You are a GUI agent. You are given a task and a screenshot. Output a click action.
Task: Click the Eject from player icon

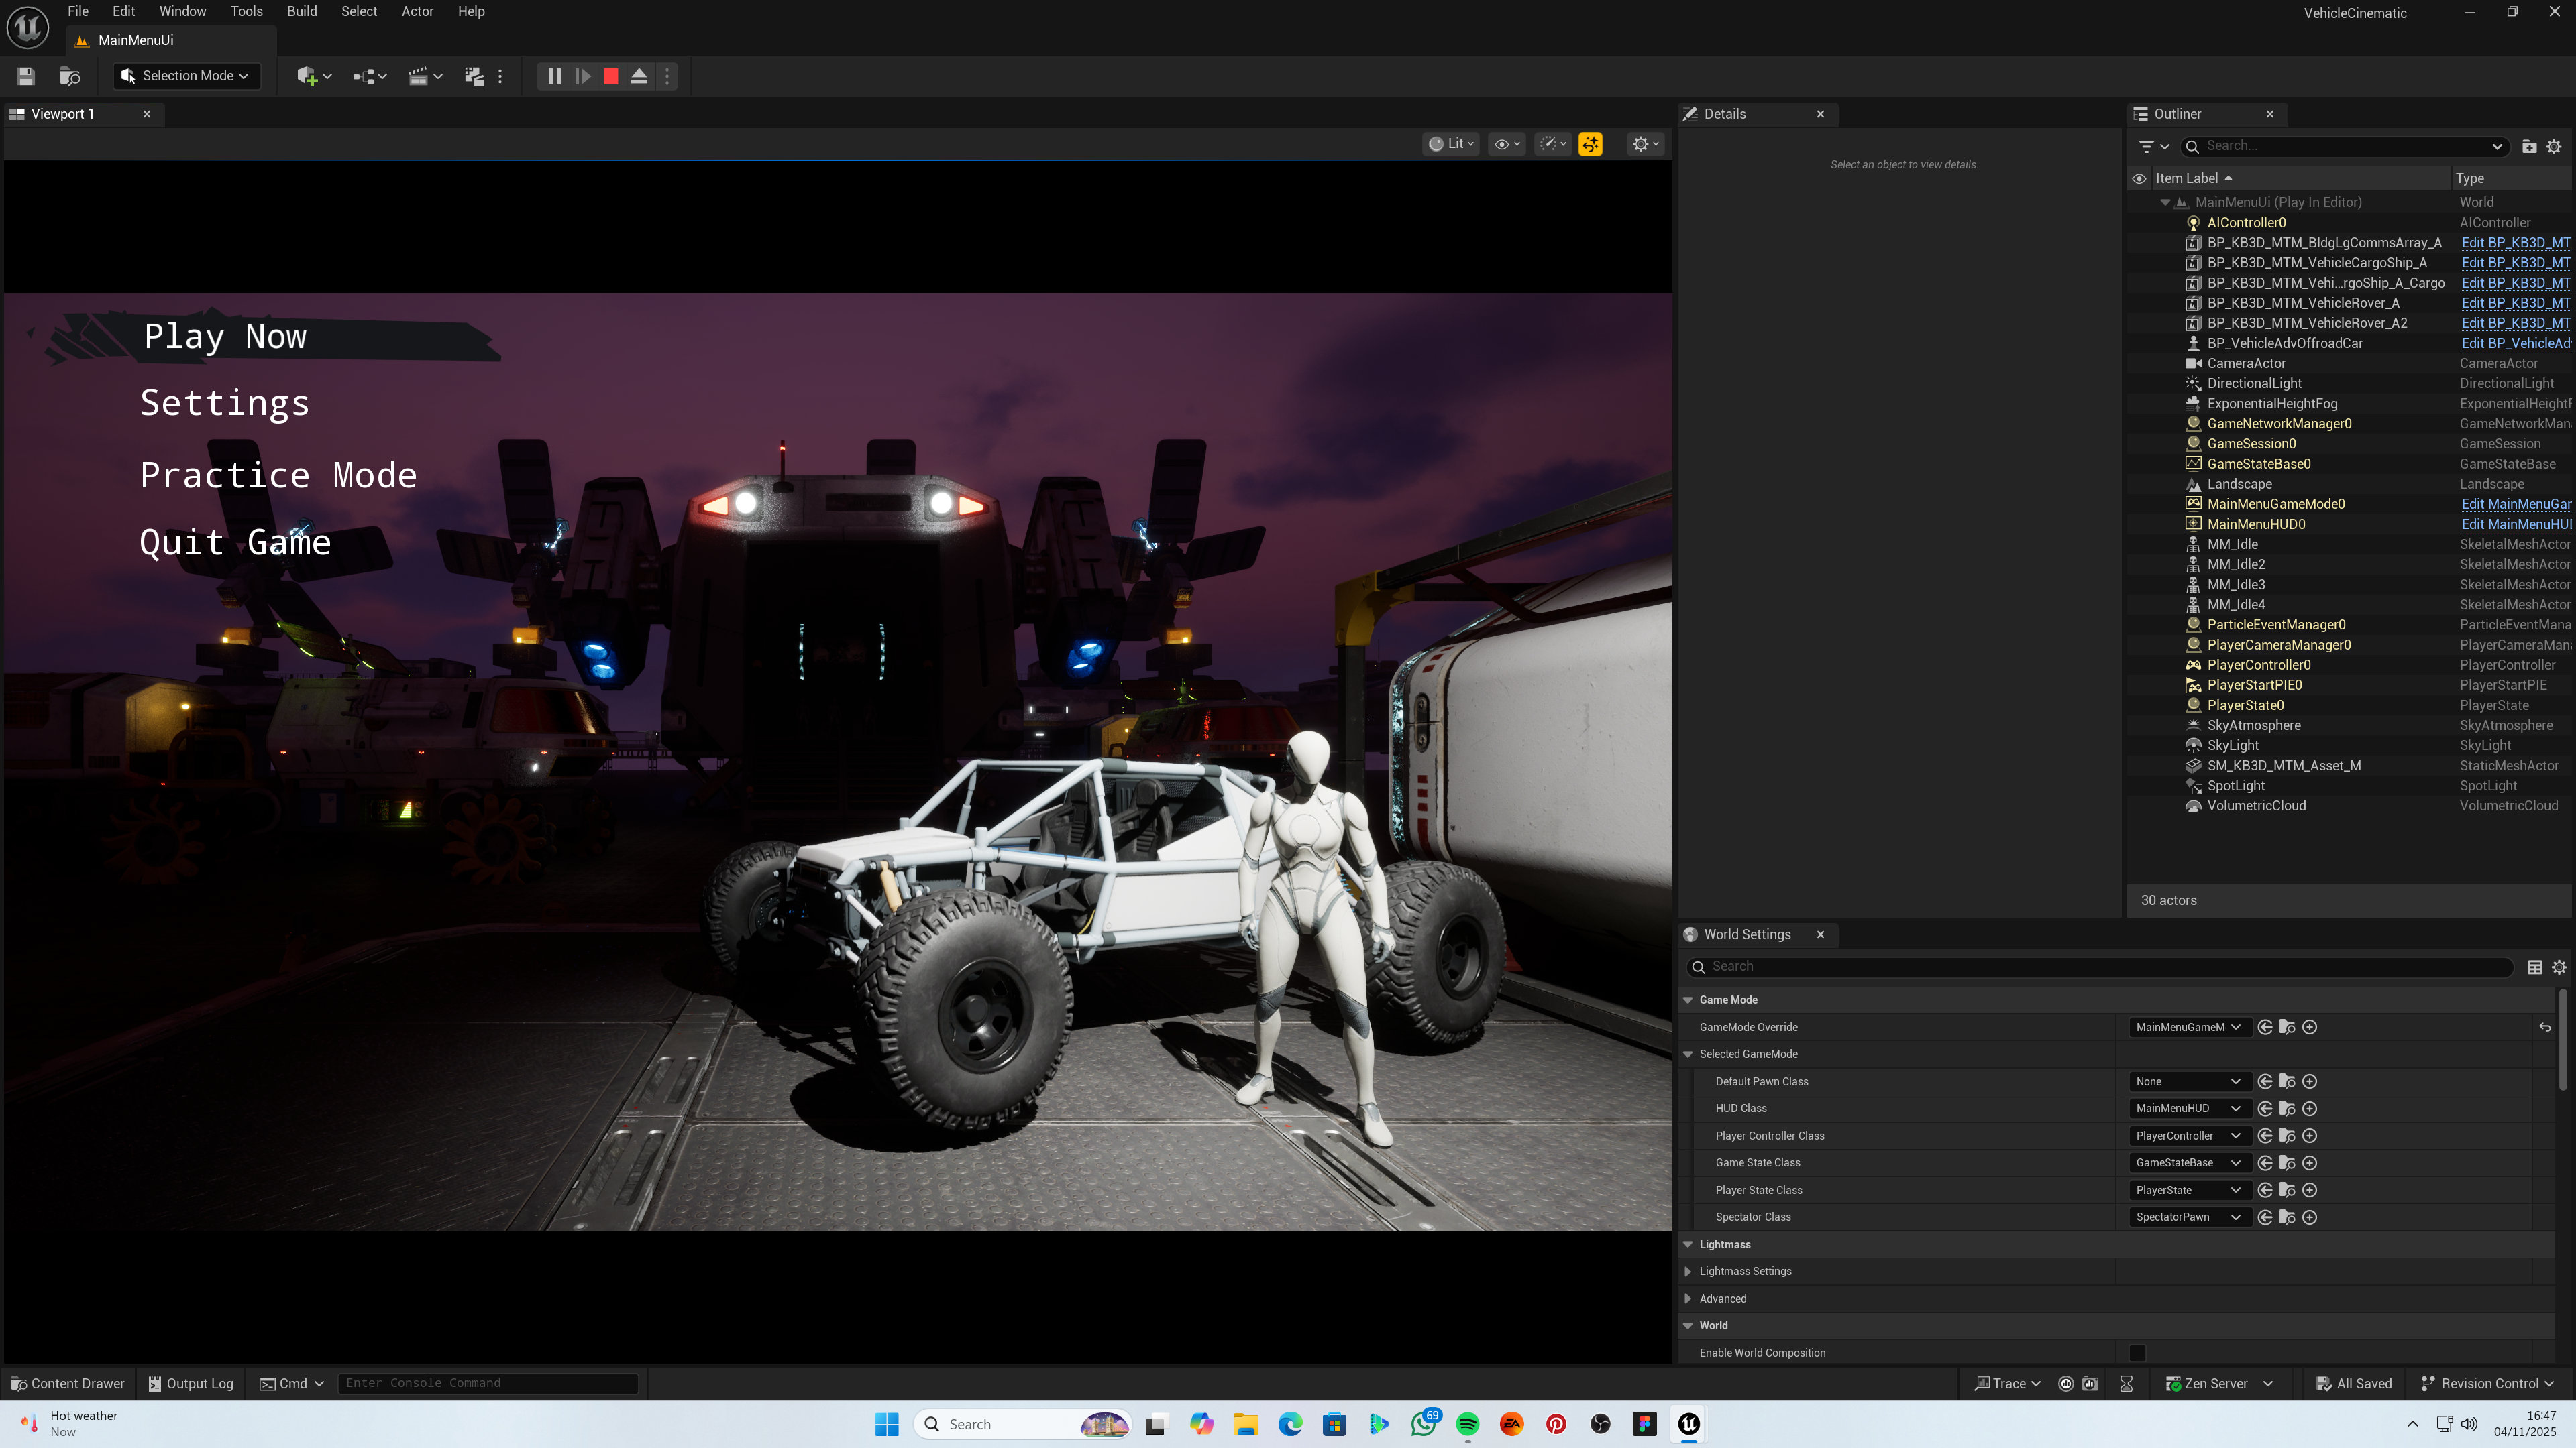(x=639, y=76)
